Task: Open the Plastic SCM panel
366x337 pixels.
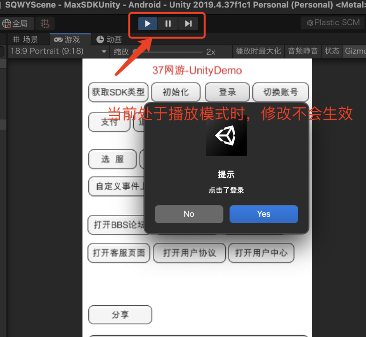Action: coord(334,22)
